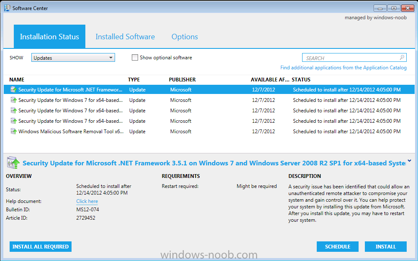The image size is (418, 261).
Task: Click the details title Security Update for Microsoft .NET Framework 3.5.1
Action: click(x=214, y=163)
